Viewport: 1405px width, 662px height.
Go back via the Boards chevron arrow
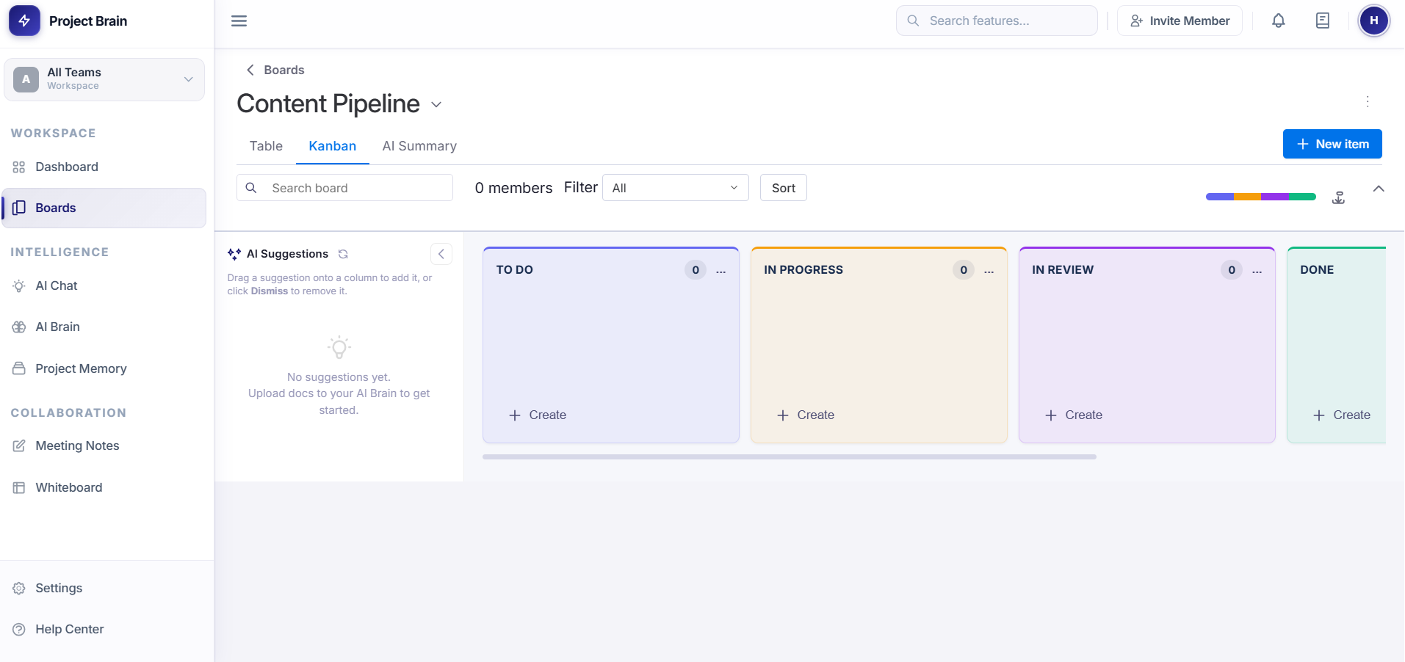250,70
